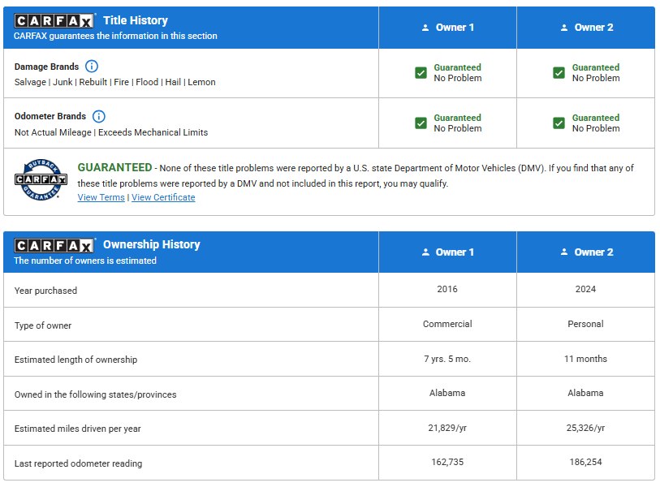Image resolution: width=660 pixels, height=487 pixels.
Task: Click Owner 2 Alabama state value
Action: (585, 393)
